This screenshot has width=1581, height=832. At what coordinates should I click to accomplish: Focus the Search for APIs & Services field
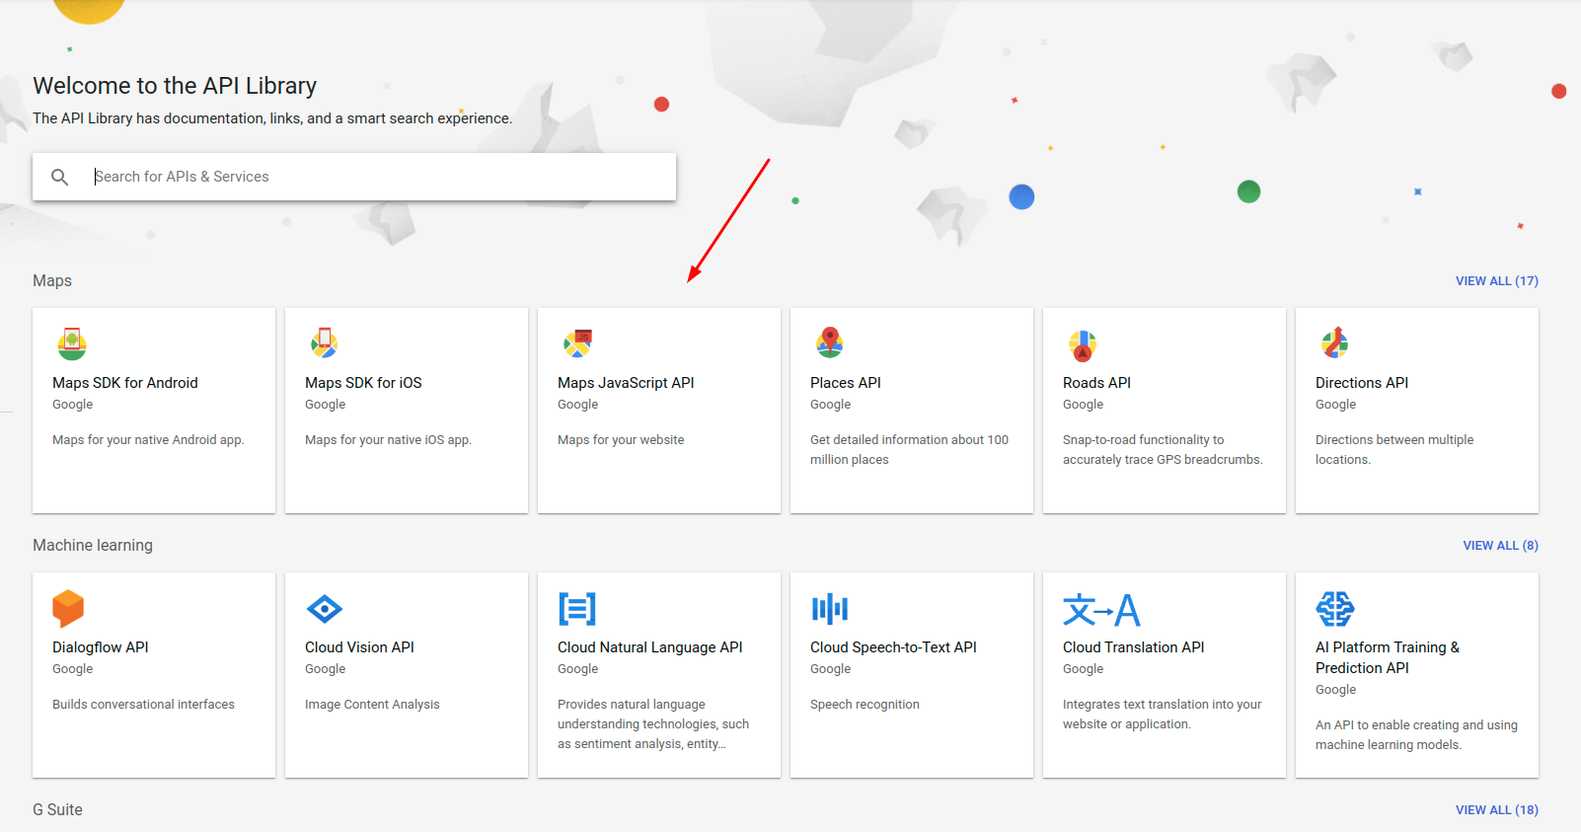click(354, 177)
